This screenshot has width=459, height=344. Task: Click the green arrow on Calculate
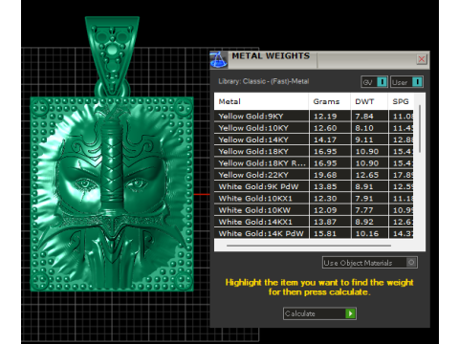(x=350, y=313)
